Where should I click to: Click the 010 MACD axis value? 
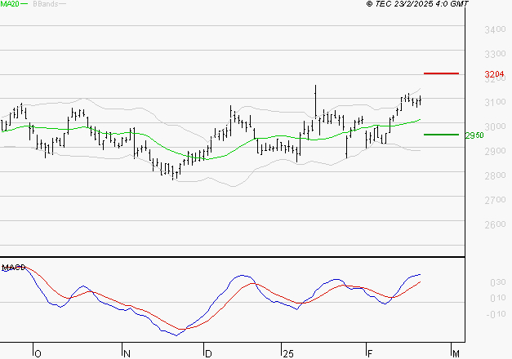[498, 298]
